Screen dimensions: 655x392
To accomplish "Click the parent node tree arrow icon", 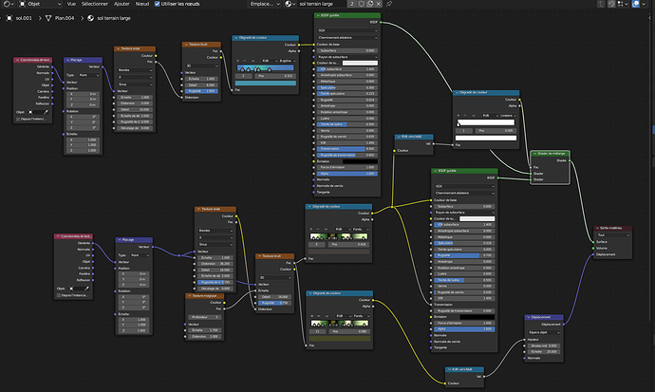I will click(601, 4).
